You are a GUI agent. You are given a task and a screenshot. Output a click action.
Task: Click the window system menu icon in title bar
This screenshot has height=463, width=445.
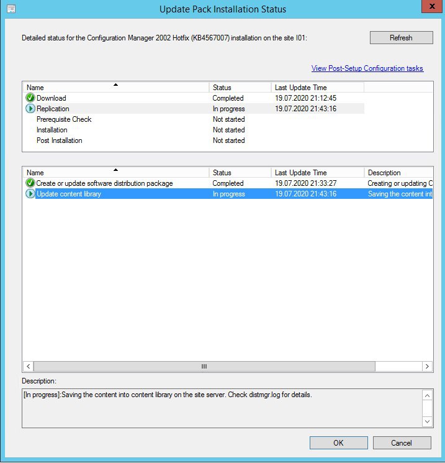coord(11,9)
